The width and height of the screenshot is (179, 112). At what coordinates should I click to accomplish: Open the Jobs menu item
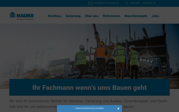[x=156, y=16]
